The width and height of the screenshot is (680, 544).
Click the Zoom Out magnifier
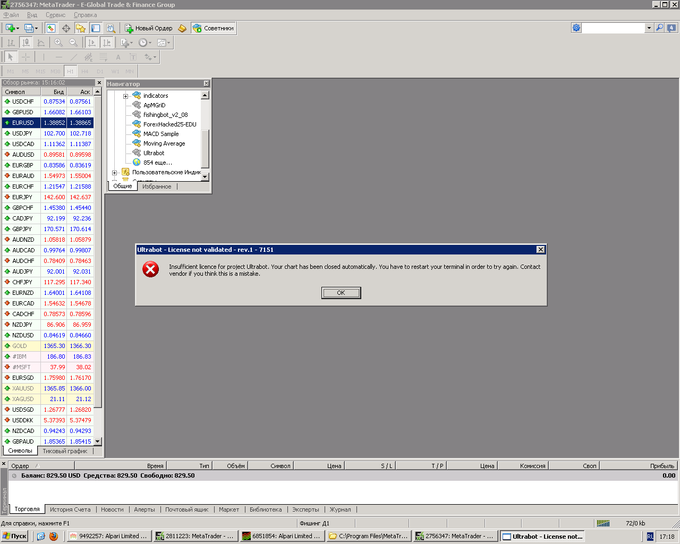click(73, 42)
